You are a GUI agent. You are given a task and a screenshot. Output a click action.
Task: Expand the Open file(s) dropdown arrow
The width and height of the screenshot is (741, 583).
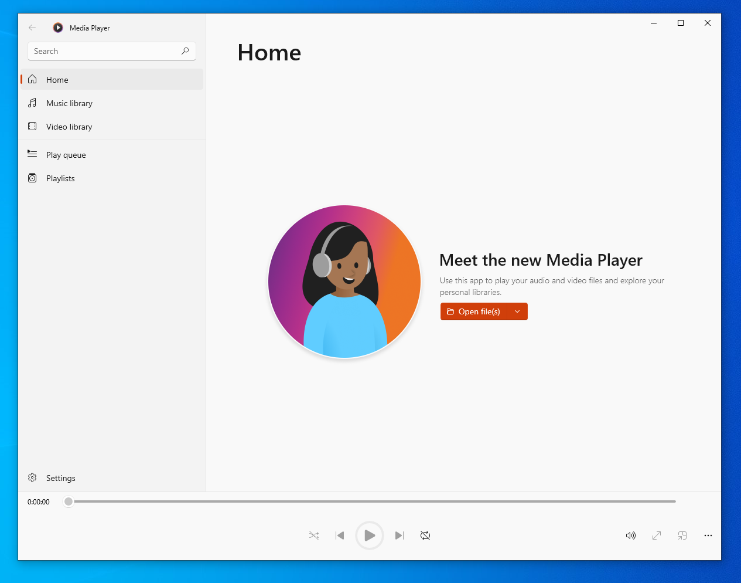(517, 311)
